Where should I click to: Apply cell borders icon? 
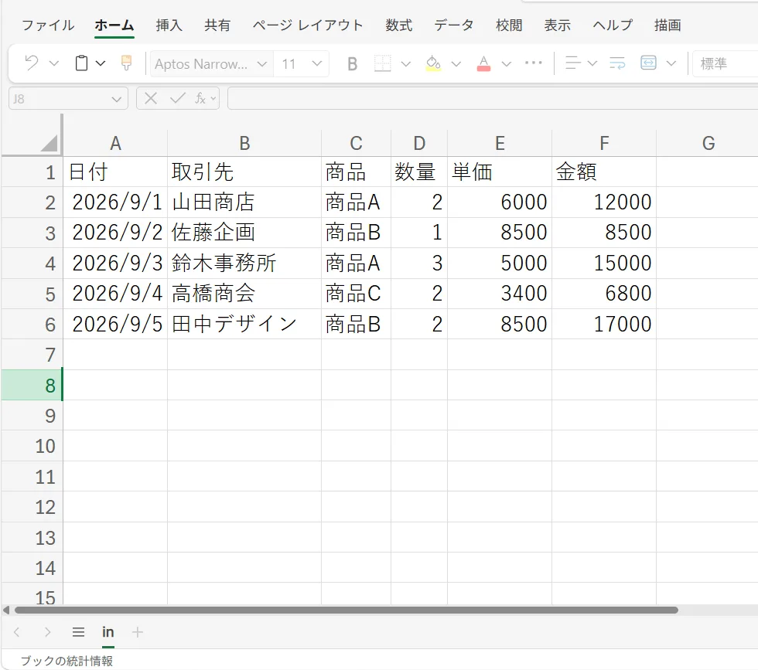(x=382, y=63)
